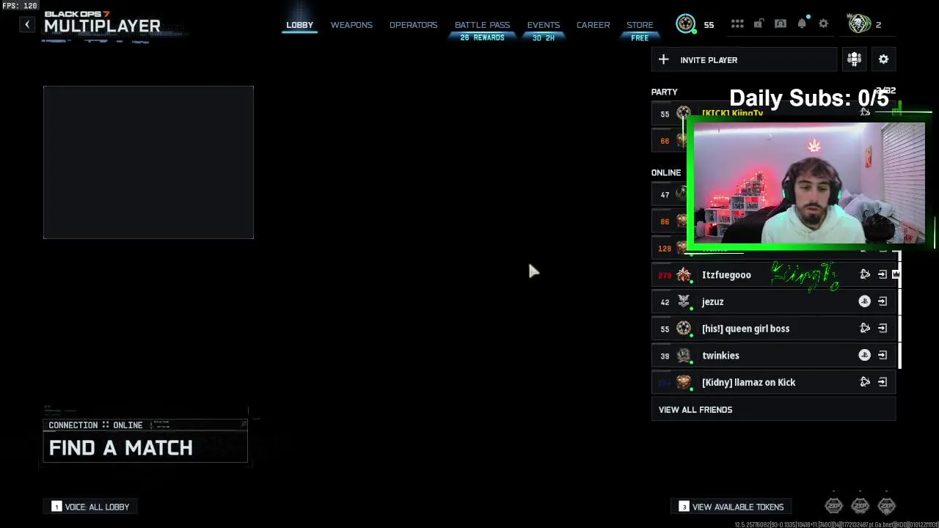Click queen girl boss rank emblem
The width and height of the screenshot is (939, 528).
pos(684,329)
